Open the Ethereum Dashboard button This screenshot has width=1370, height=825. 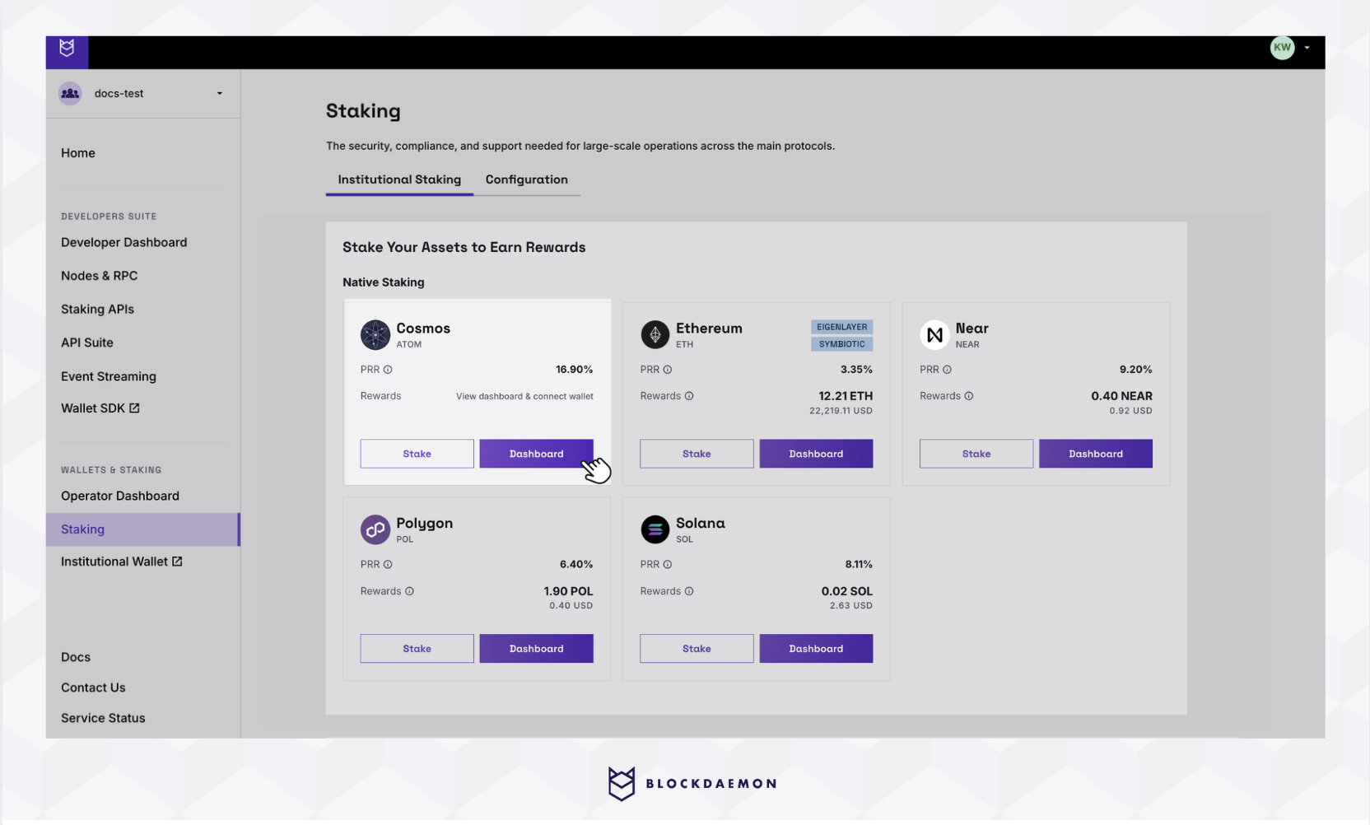coord(816,454)
